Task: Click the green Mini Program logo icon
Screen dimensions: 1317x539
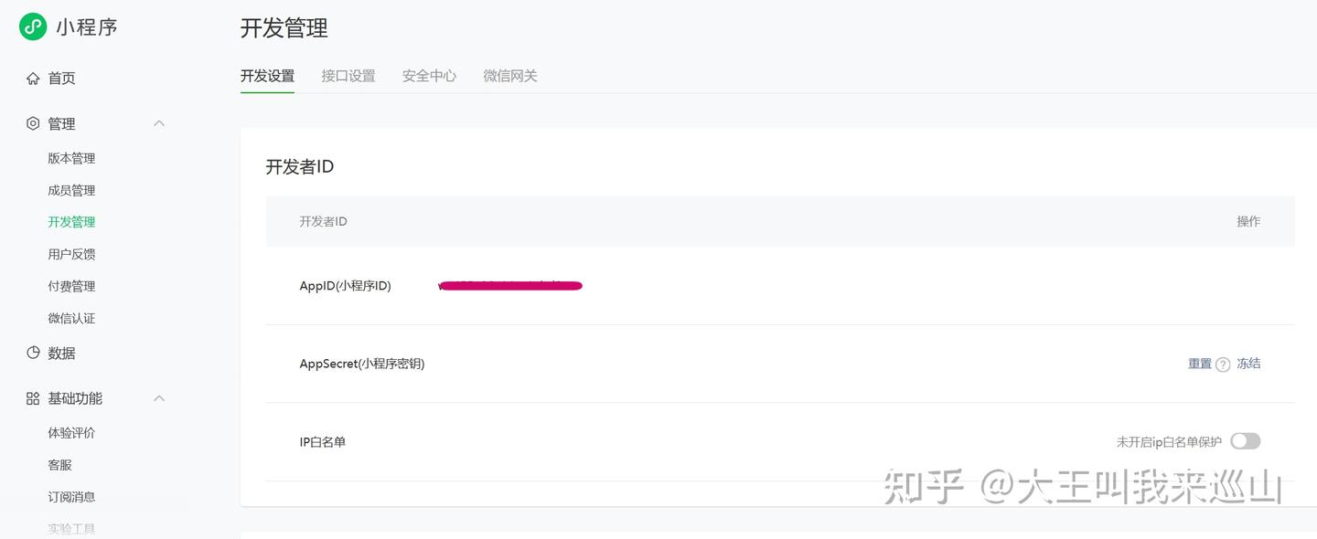Action: (x=33, y=26)
